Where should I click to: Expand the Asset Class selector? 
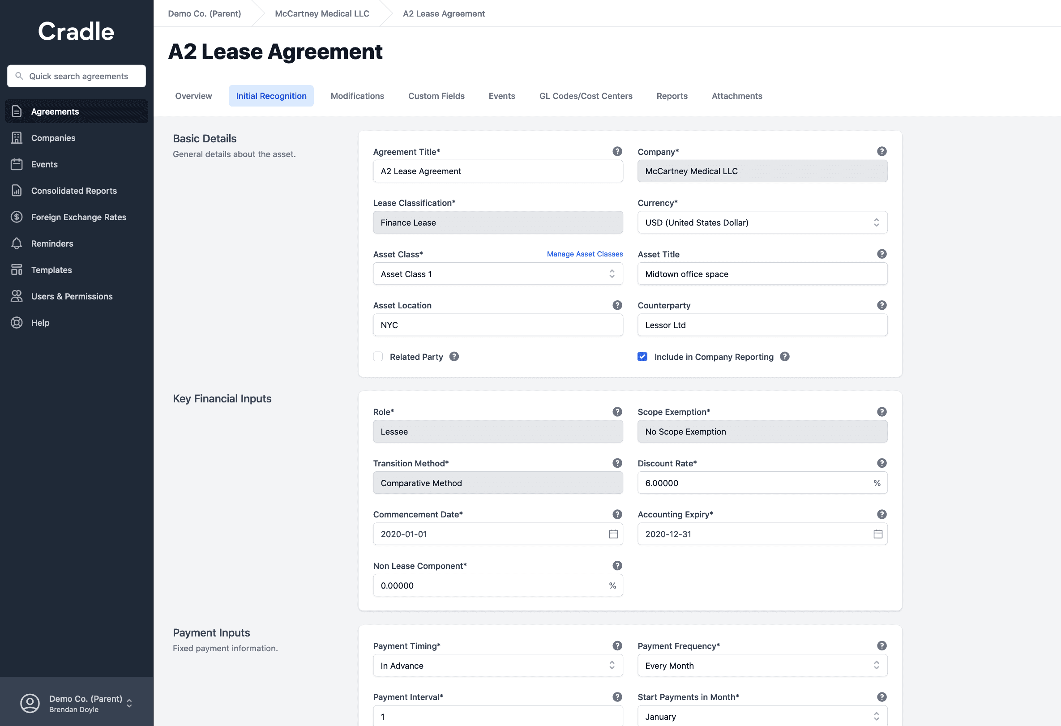(x=498, y=274)
